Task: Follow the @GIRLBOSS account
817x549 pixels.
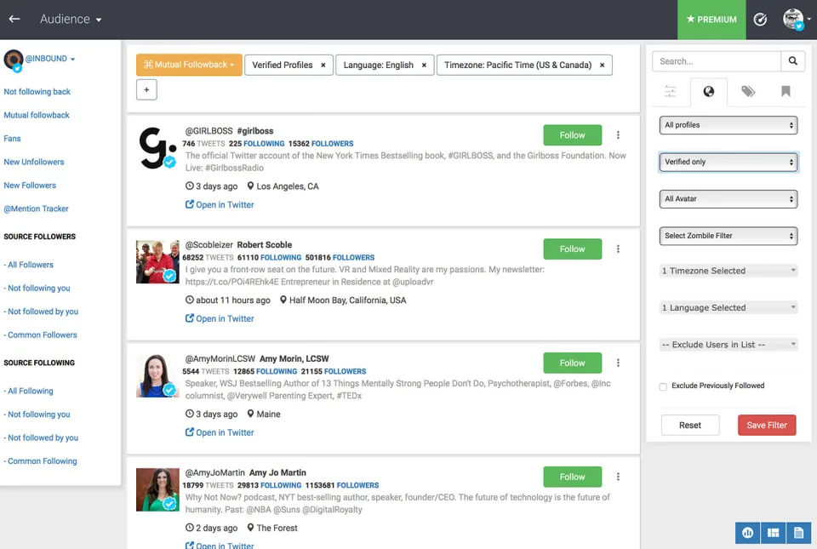Action: (x=572, y=134)
